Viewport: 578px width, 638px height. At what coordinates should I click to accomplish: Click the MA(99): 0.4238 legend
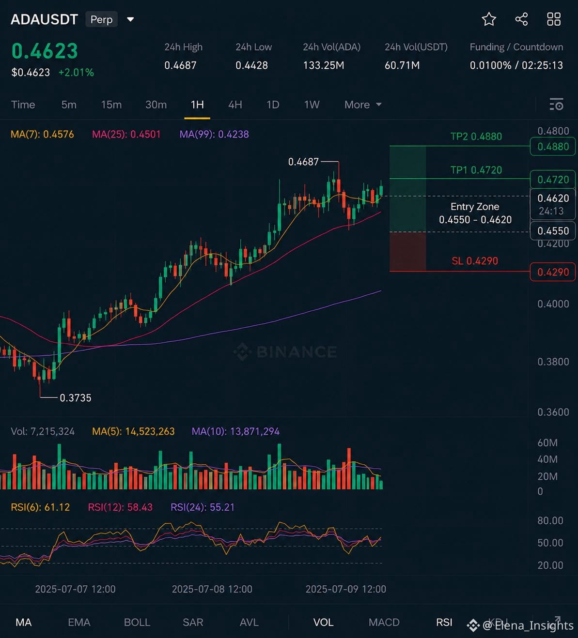(214, 134)
